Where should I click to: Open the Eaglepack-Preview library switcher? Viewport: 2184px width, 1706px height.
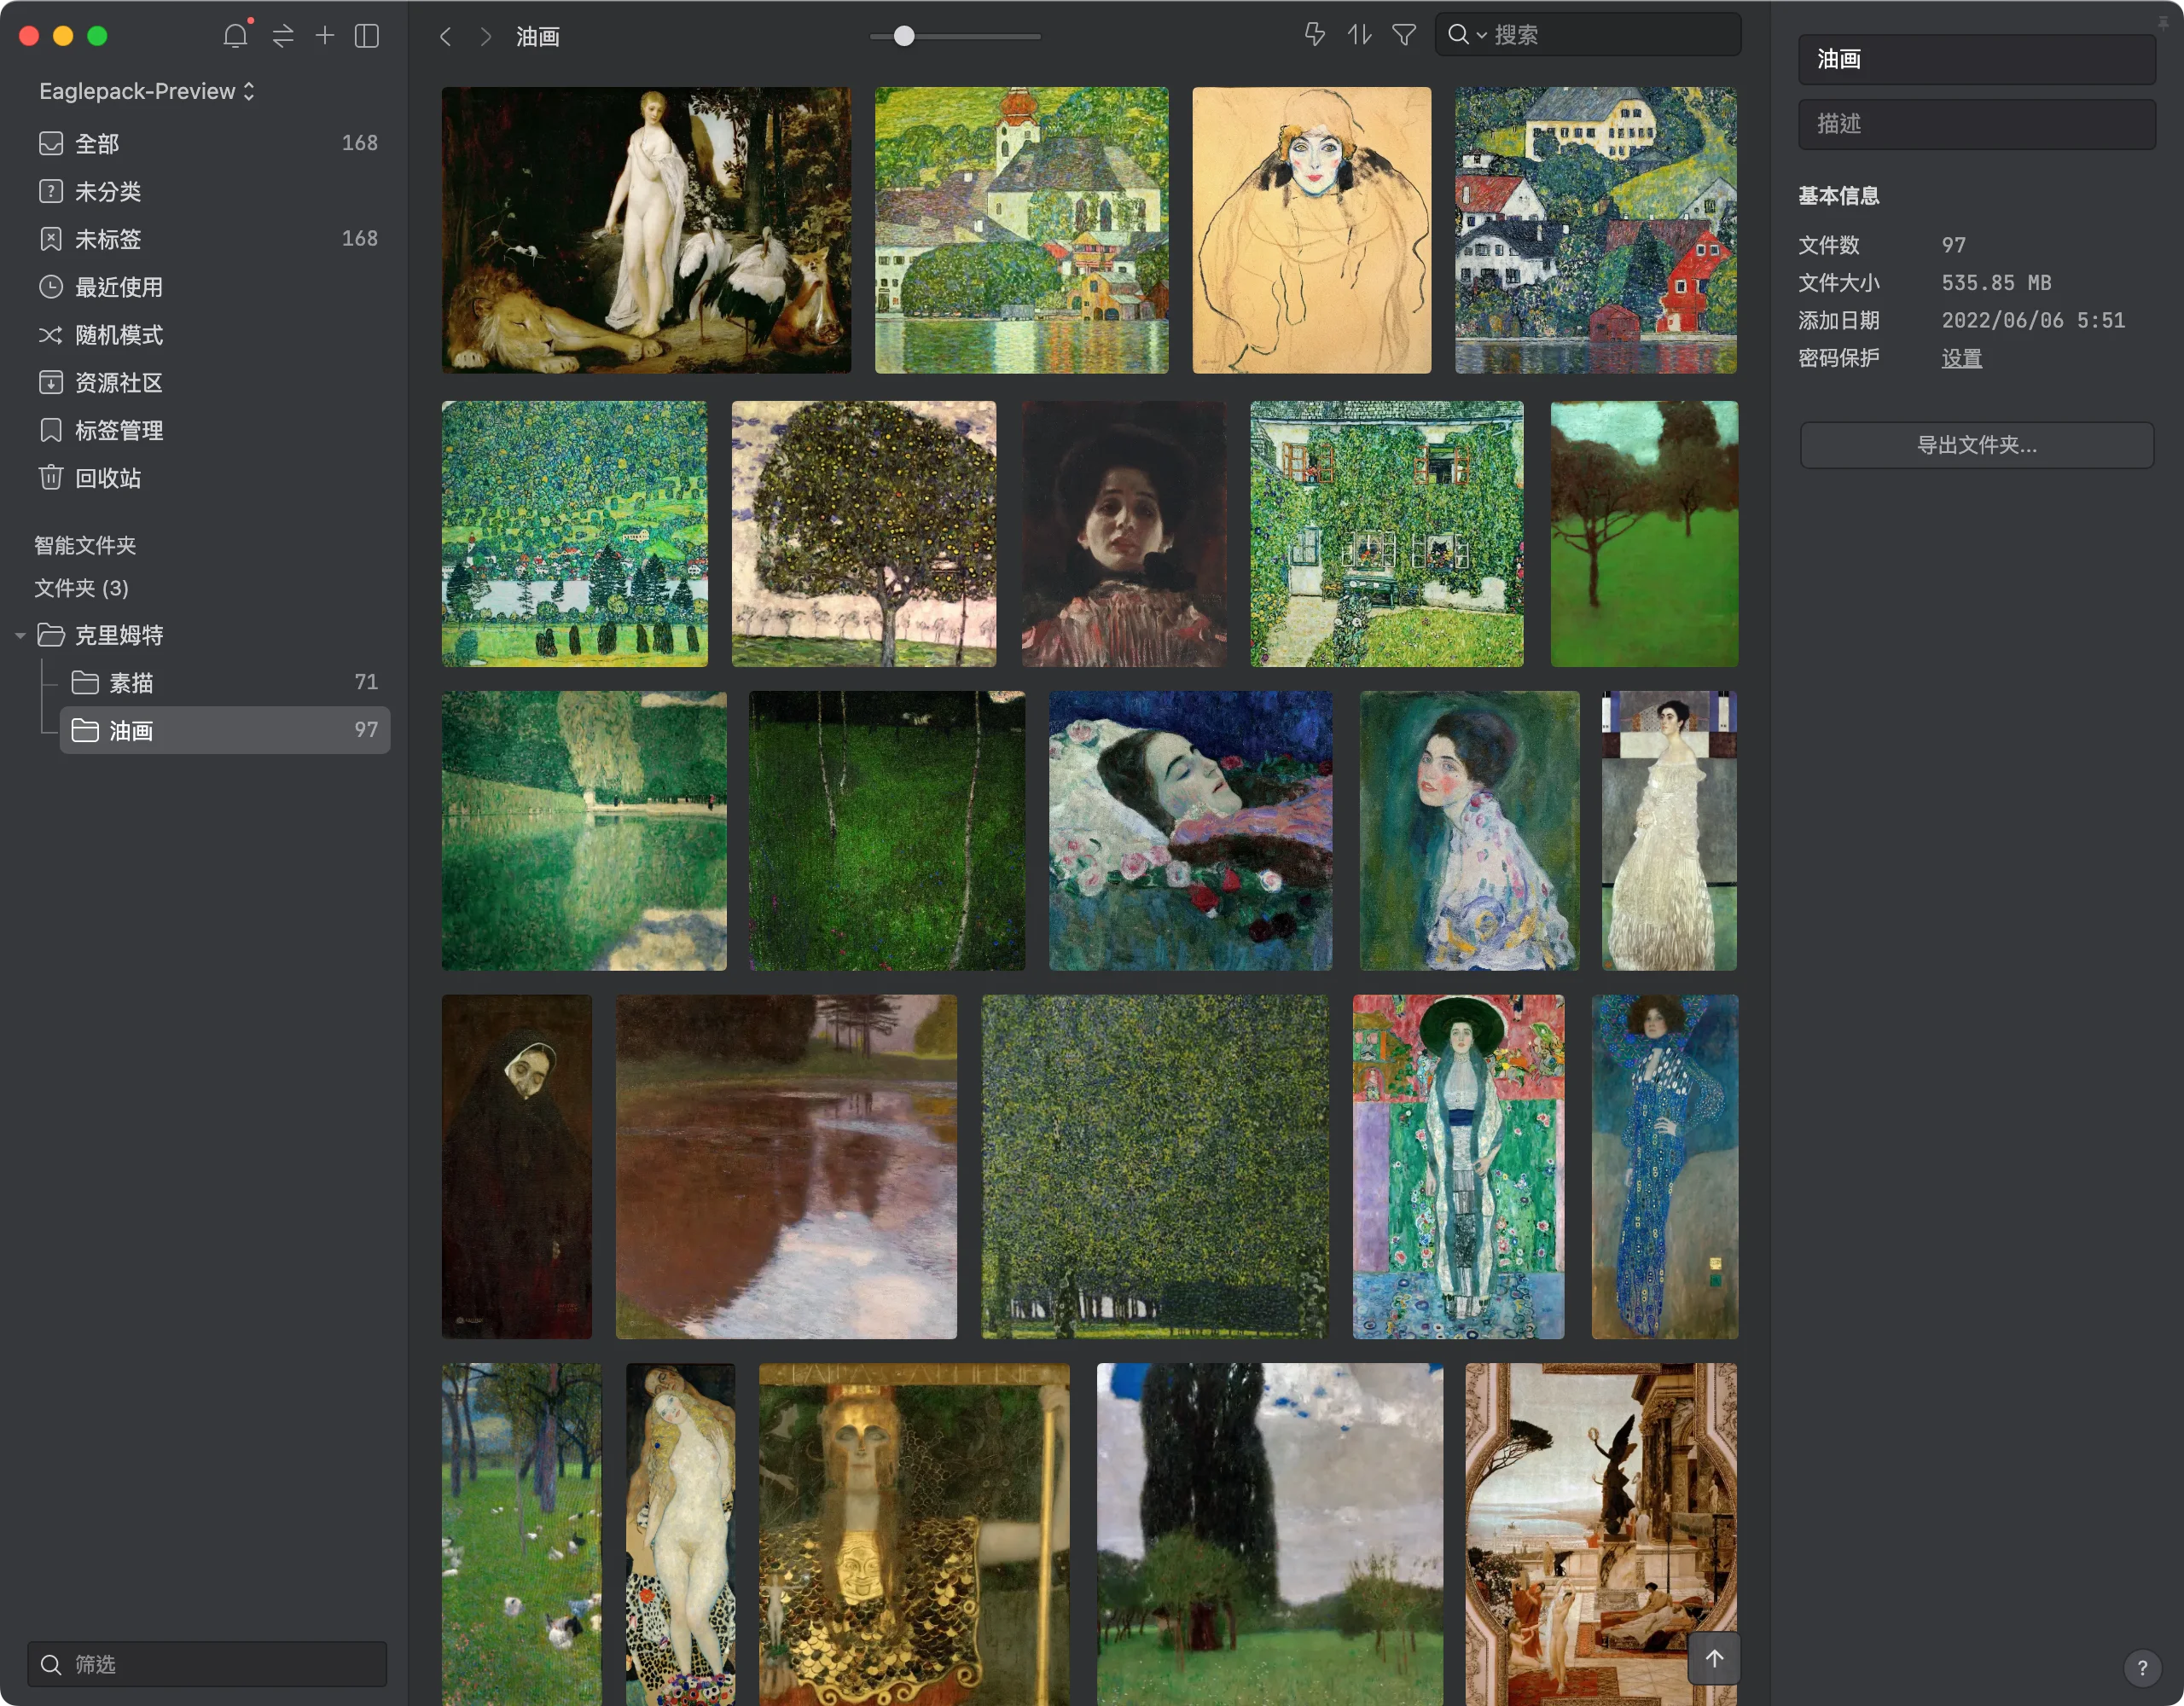(x=147, y=91)
